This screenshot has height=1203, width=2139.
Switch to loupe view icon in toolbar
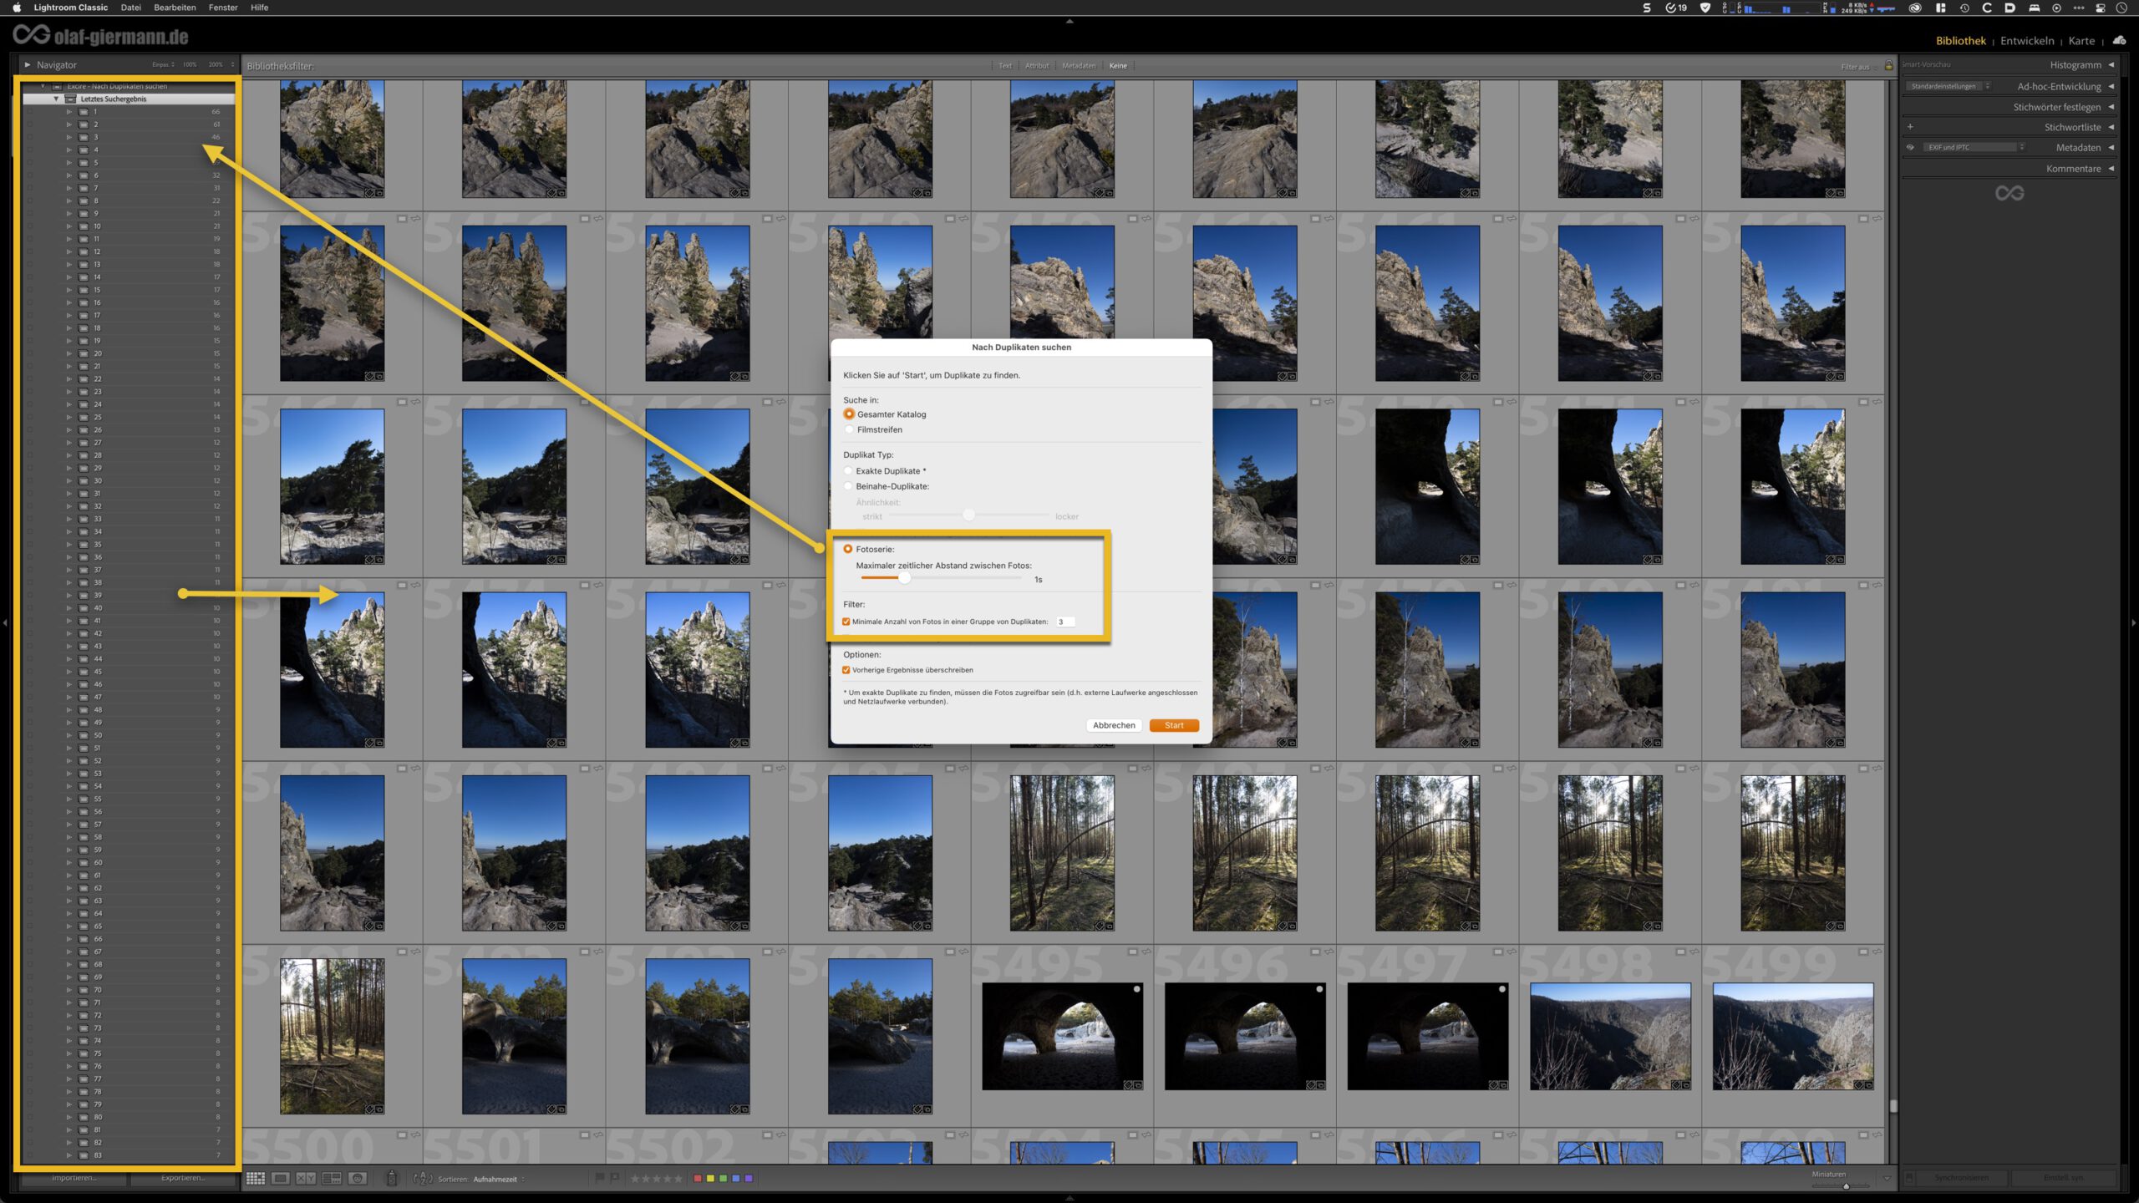pyautogui.click(x=281, y=1179)
